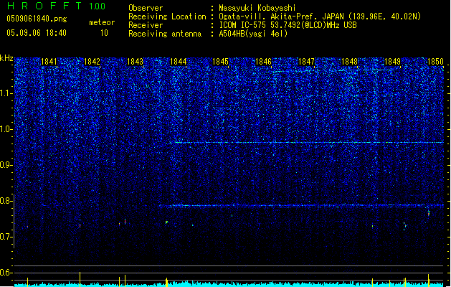This screenshot has width=451, height=287.
Task: Click the 'meteor' count label
Action: point(102,22)
